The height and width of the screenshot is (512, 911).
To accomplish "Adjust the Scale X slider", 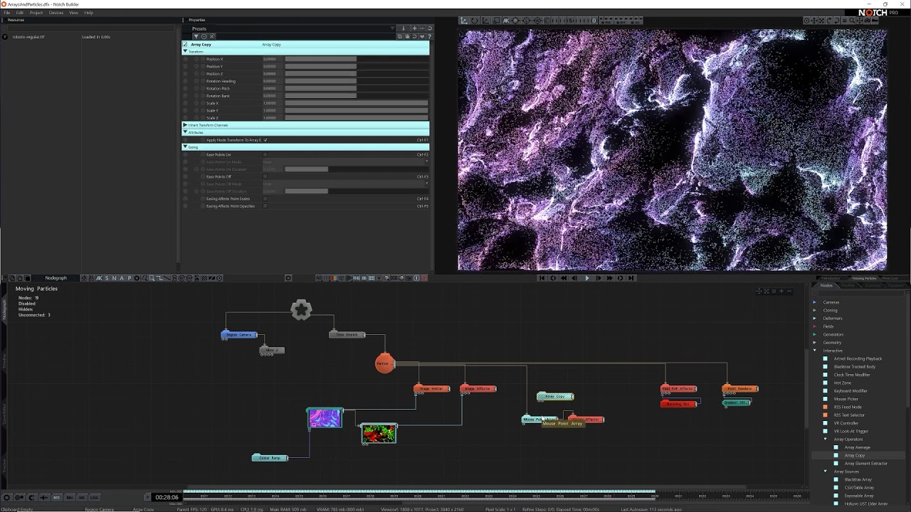I will pyautogui.click(x=357, y=103).
